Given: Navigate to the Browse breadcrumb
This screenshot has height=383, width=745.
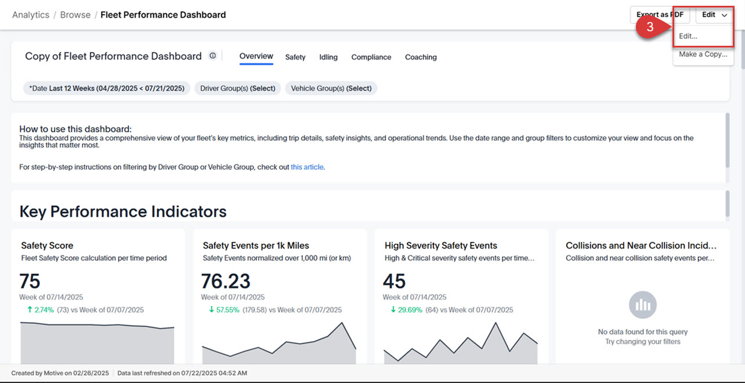Looking at the screenshot, I should pos(75,14).
